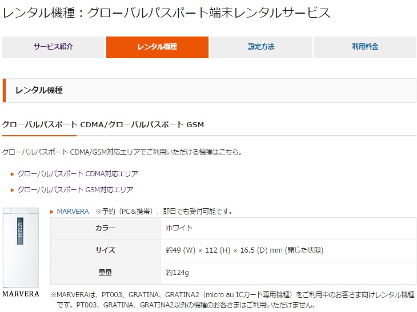Click the ※MARVERAは、PT003 footnote text
Screen dimensions: 417x312
[232, 299]
